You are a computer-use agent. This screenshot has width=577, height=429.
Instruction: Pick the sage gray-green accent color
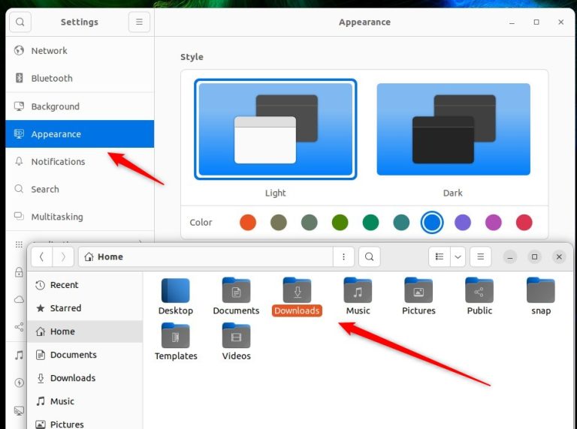[309, 223]
